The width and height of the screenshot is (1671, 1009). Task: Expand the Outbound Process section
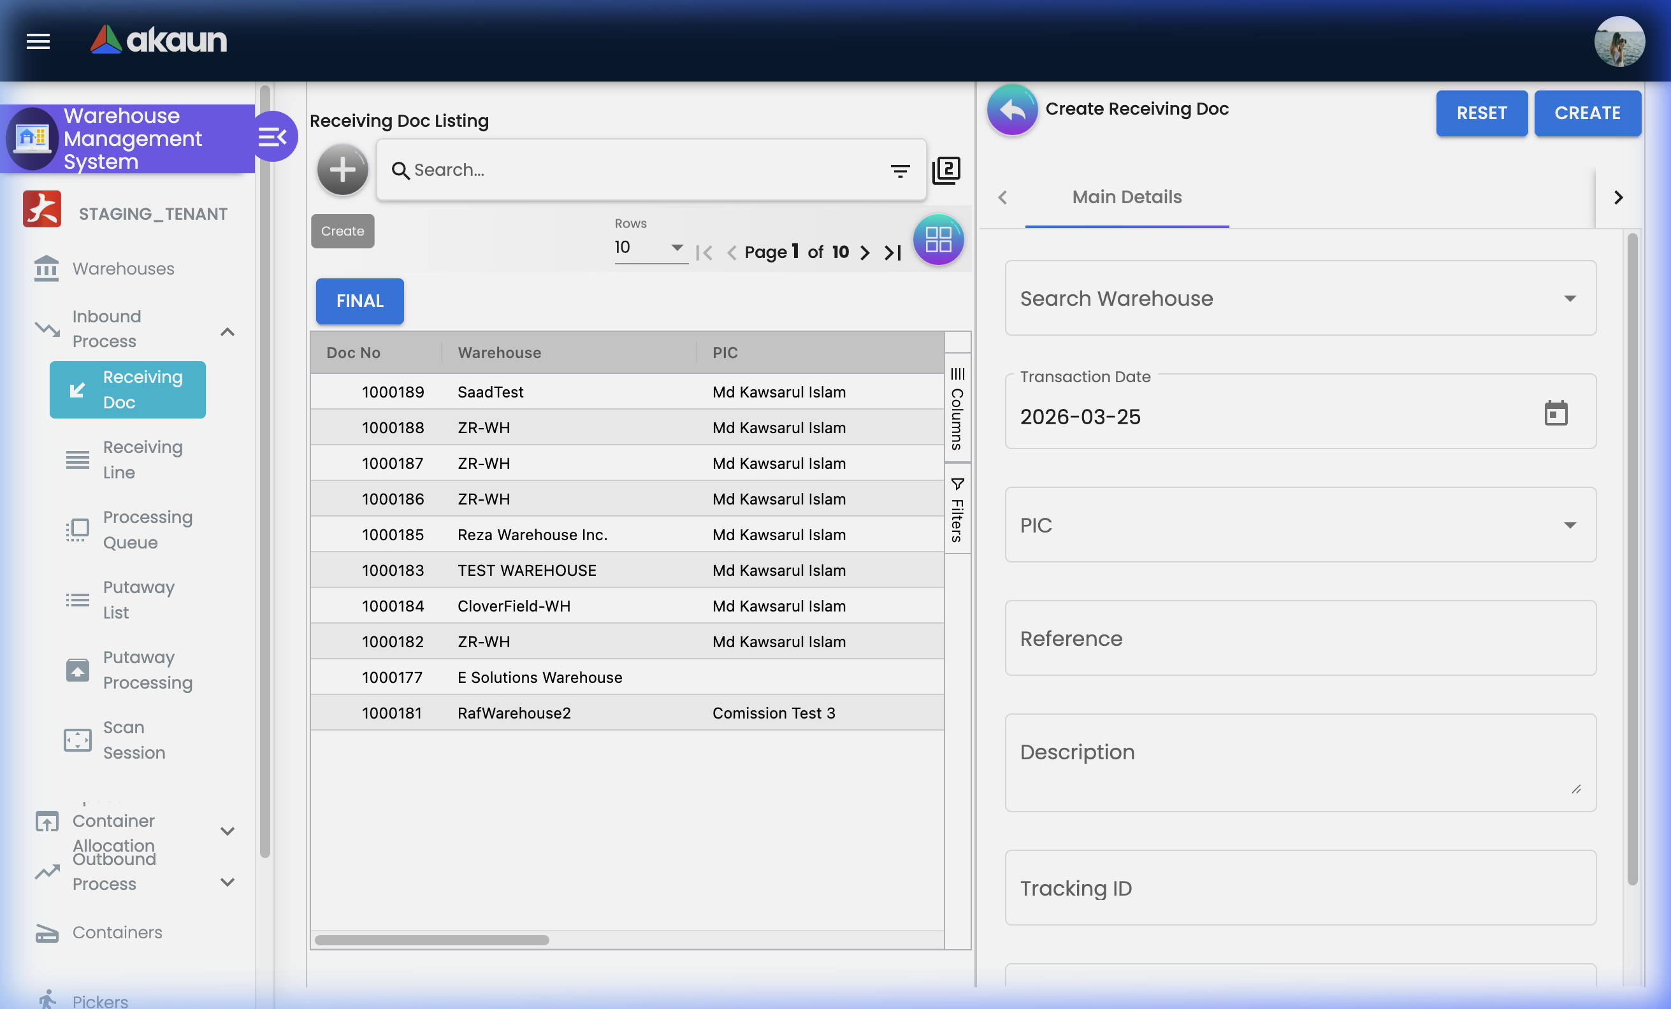[227, 882]
